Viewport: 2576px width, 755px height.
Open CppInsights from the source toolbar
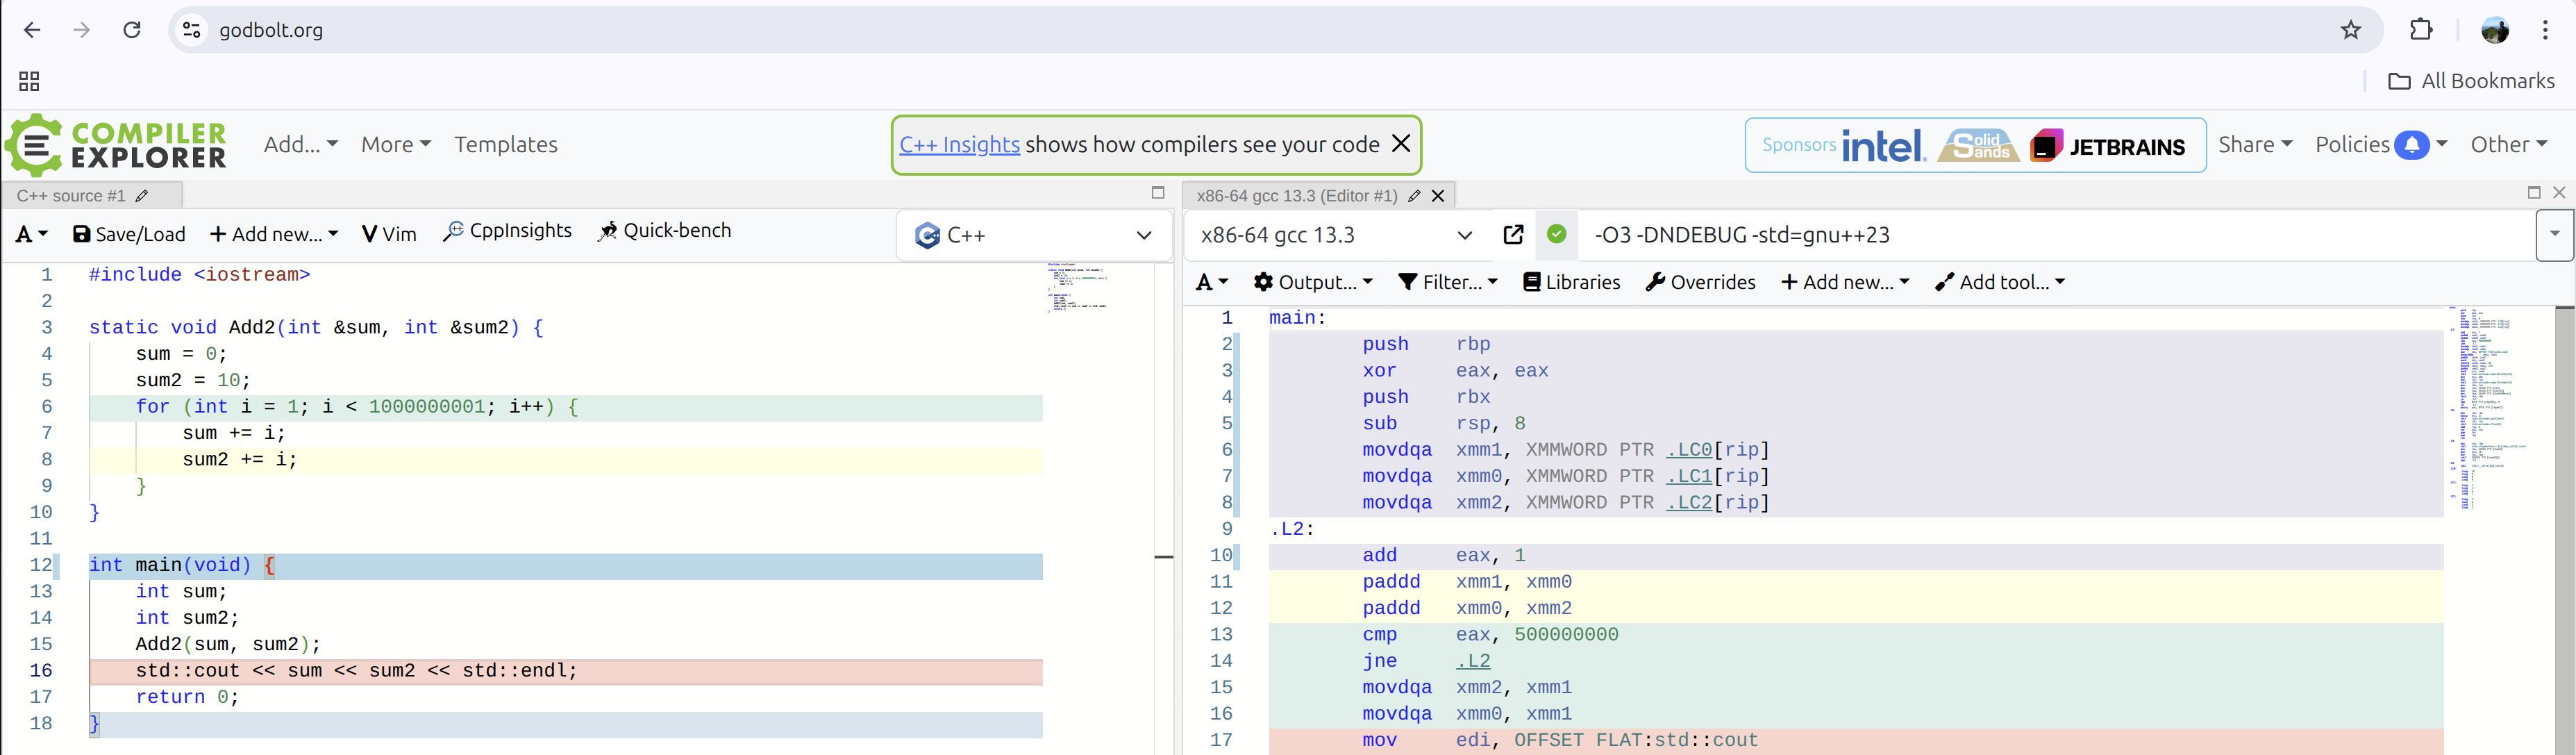pyautogui.click(x=507, y=230)
